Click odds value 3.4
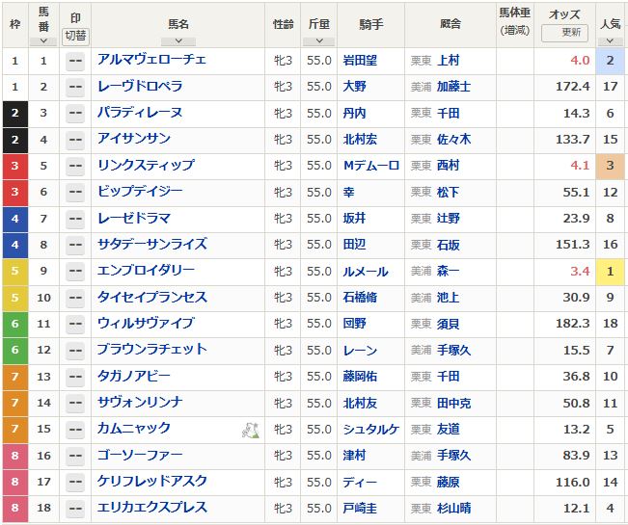 (580, 272)
